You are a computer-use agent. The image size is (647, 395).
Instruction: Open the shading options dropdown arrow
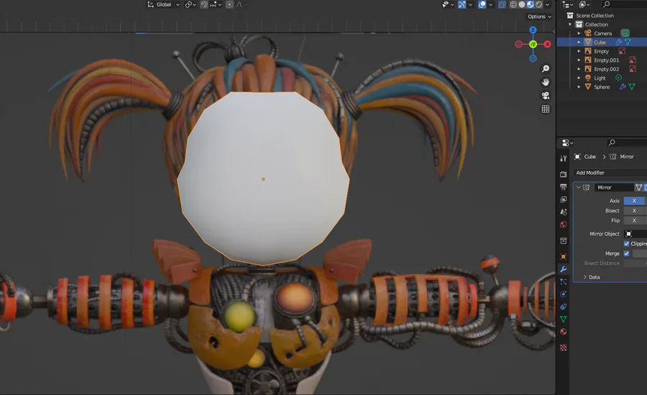tap(548, 4)
